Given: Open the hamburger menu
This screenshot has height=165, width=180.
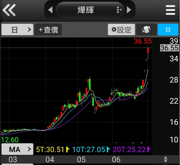Looking at the screenshot, I should [170, 10].
